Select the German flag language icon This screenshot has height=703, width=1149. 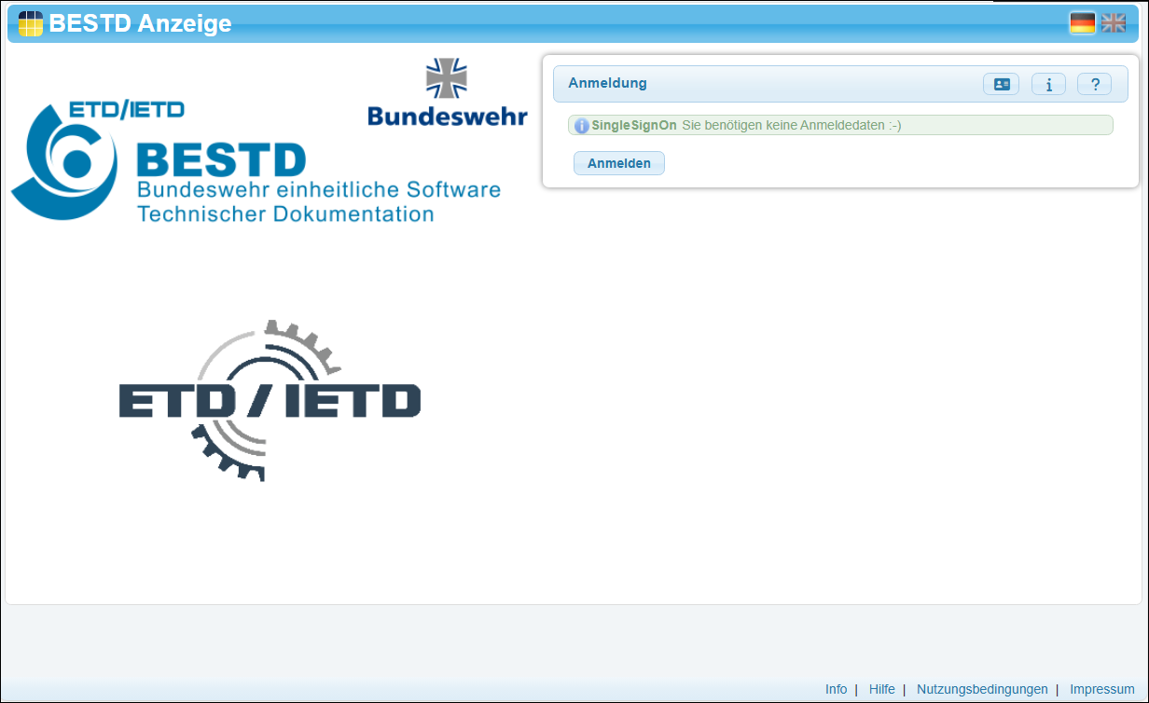click(1082, 22)
